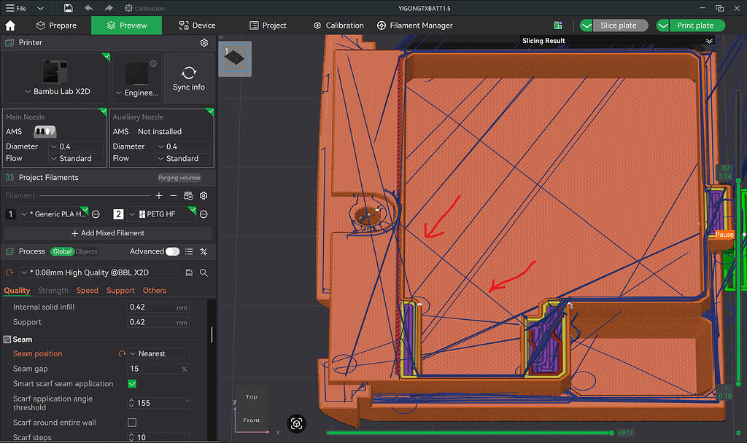Save the process preset icon

(x=189, y=273)
